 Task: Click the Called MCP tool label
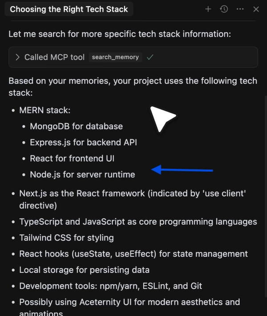54,57
